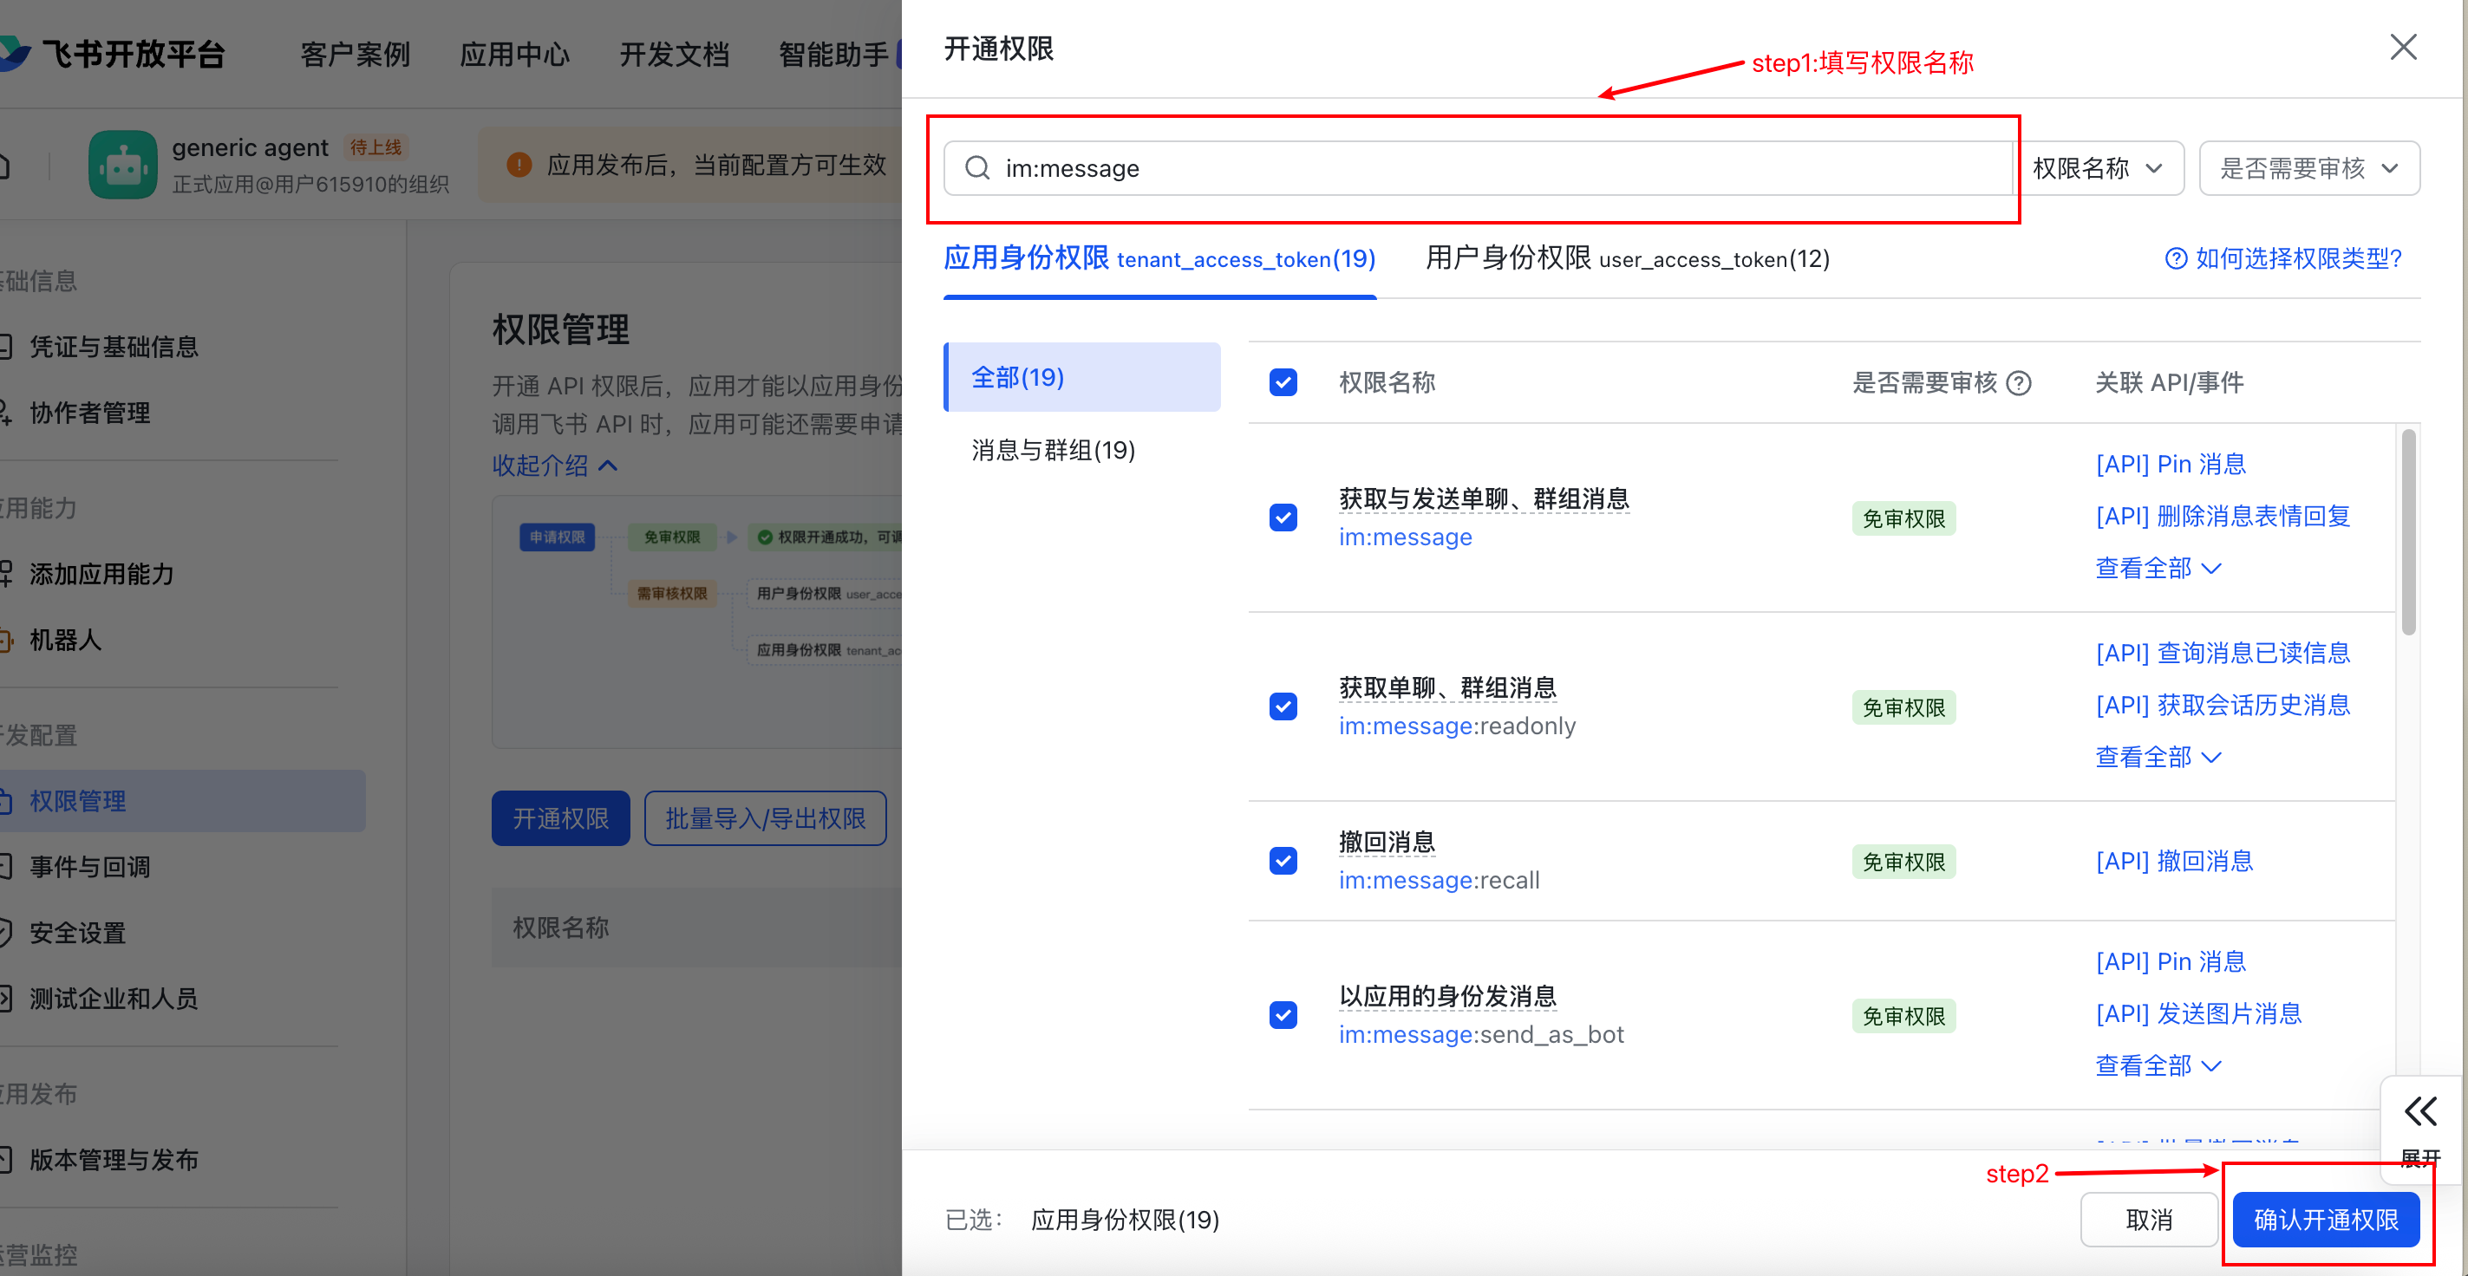Click the search magnifier icon in permission field
Viewport: 2468px width, 1276px height.
(x=976, y=168)
